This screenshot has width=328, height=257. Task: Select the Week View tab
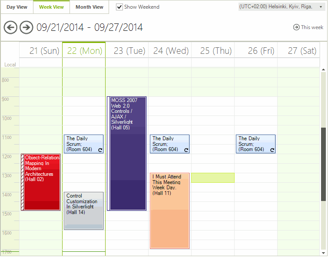[x=51, y=7]
